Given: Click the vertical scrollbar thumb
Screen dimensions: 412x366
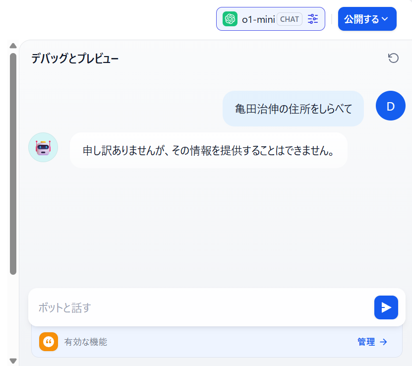Looking at the screenshot, I should pos(13,164).
